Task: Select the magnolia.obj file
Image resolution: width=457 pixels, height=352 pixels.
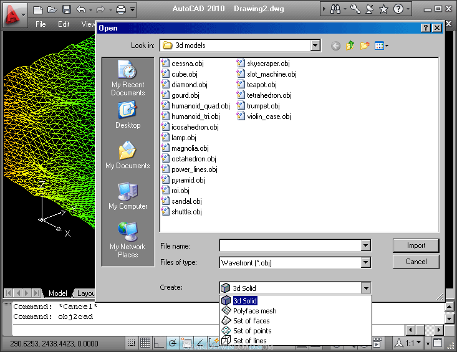Action: [x=185, y=148]
